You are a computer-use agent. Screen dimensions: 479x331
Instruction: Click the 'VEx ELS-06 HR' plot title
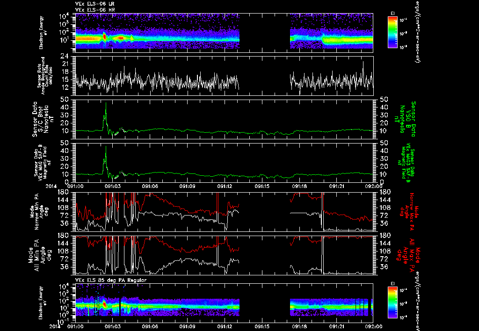94,10
